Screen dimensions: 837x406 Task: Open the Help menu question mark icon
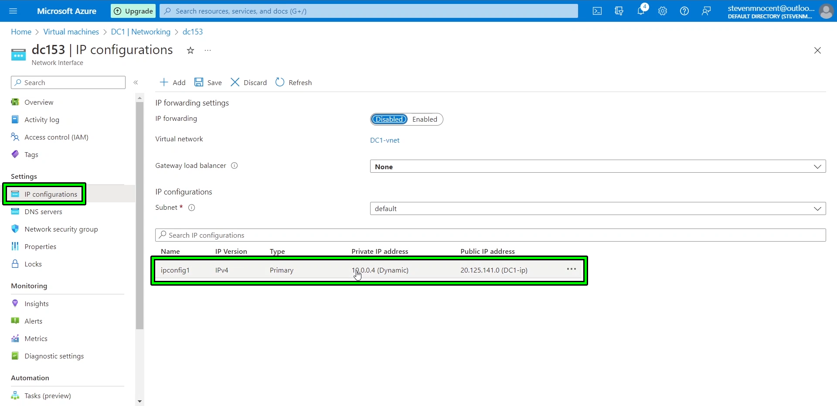684,11
